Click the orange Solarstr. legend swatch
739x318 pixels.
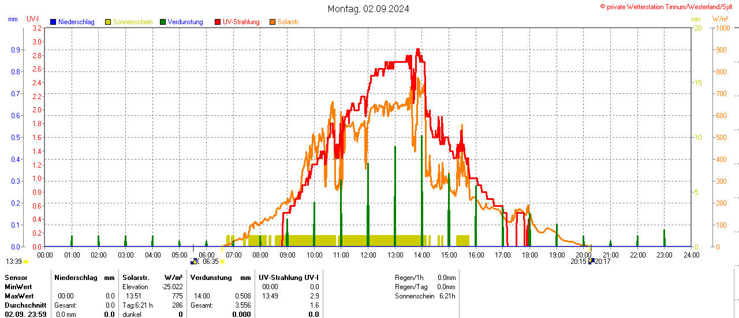[273, 22]
